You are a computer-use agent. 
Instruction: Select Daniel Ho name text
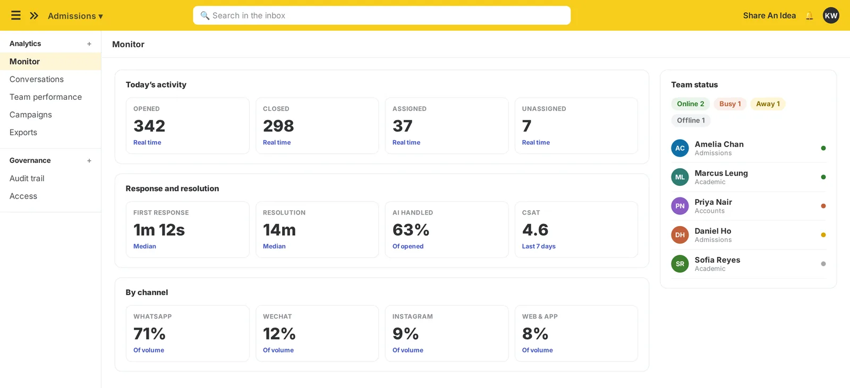[x=712, y=231]
